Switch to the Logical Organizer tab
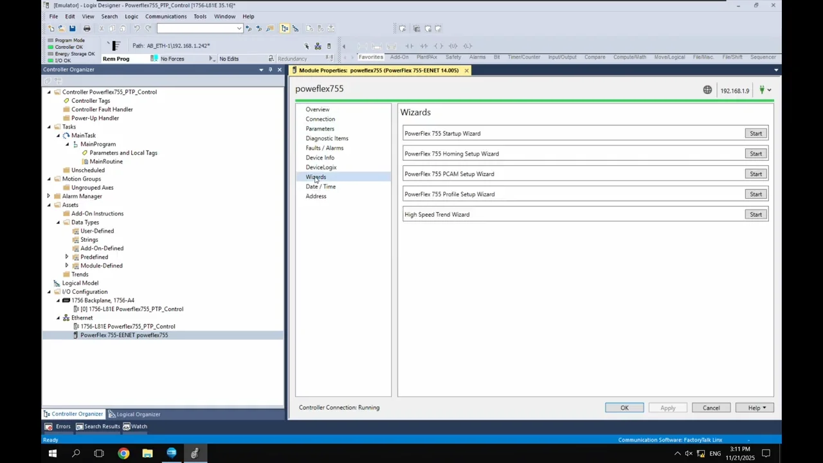This screenshot has height=463, width=823. point(134,414)
